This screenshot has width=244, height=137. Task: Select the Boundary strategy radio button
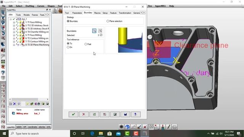tap(68, 21)
